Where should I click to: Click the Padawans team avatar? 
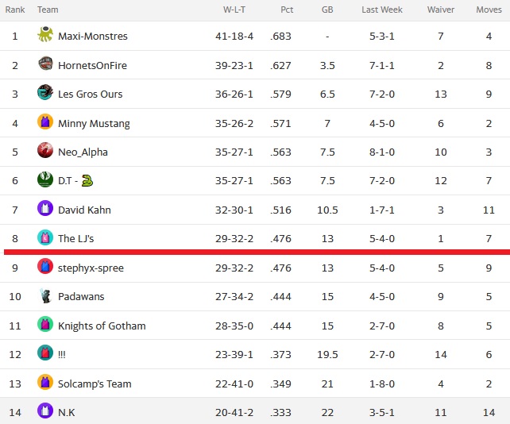[x=45, y=295]
